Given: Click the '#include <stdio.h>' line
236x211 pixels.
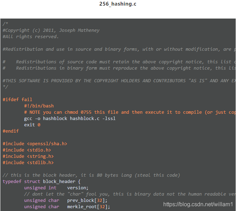Looking at the screenshot, I should [x=27, y=150].
